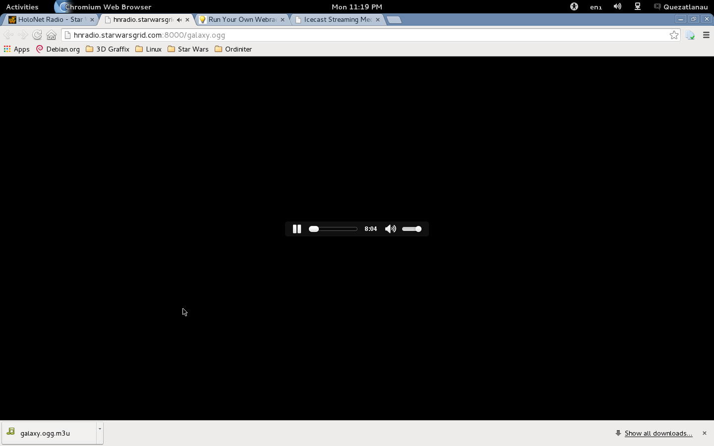Click the extension icon next to star

(x=690, y=35)
